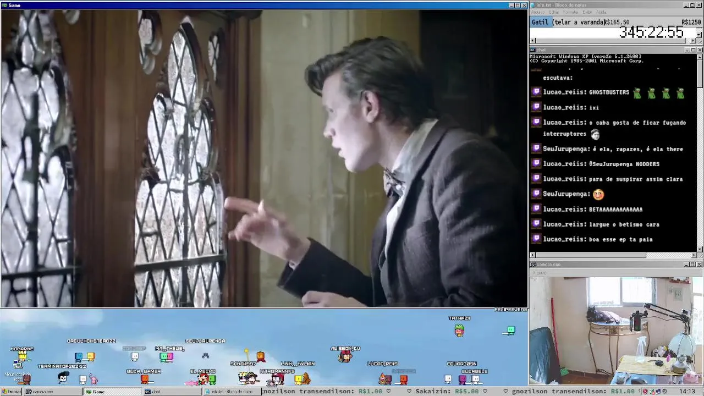This screenshot has width=704, height=396.
Task: Click up arrow of chat vertical scrollbar
Action: (x=700, y=57)
